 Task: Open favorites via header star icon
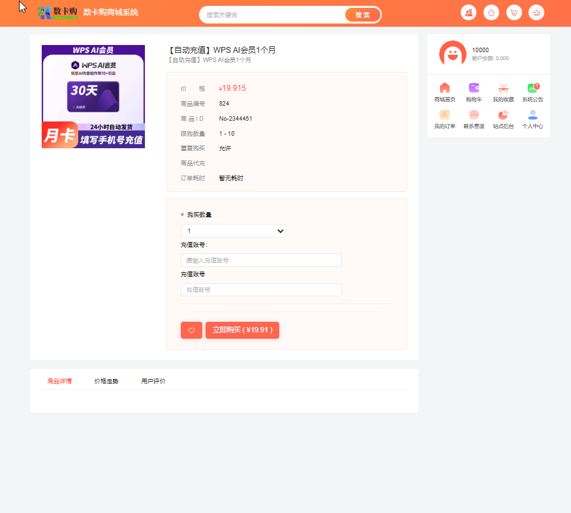(491, 13)
